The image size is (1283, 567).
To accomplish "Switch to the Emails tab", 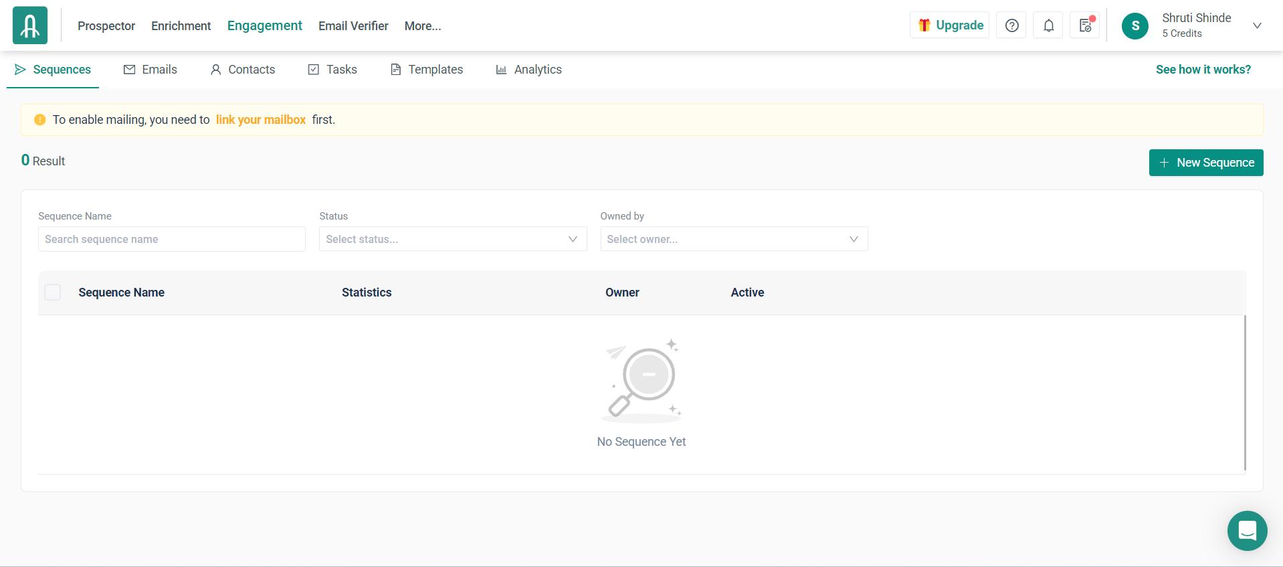I will coord(151,70).
